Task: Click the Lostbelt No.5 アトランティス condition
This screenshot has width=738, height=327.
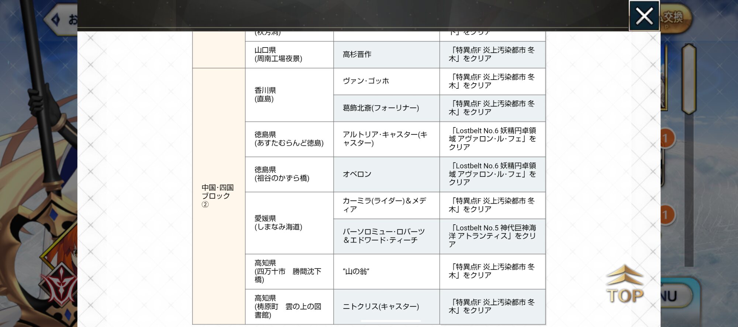Action: click(492, 236)
